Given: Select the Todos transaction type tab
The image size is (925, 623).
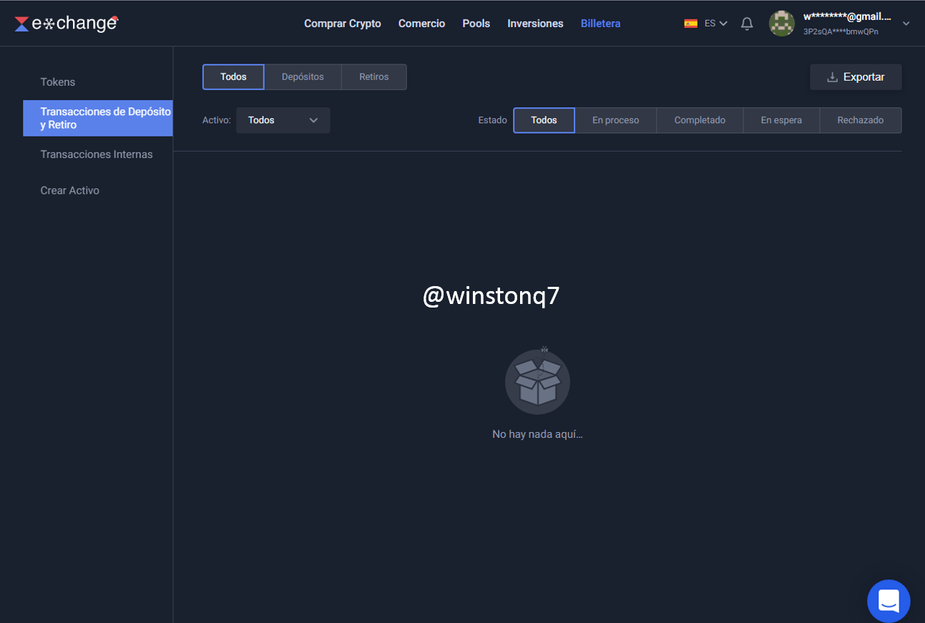Looking at the screenshot, I should [x=233, y=77].
